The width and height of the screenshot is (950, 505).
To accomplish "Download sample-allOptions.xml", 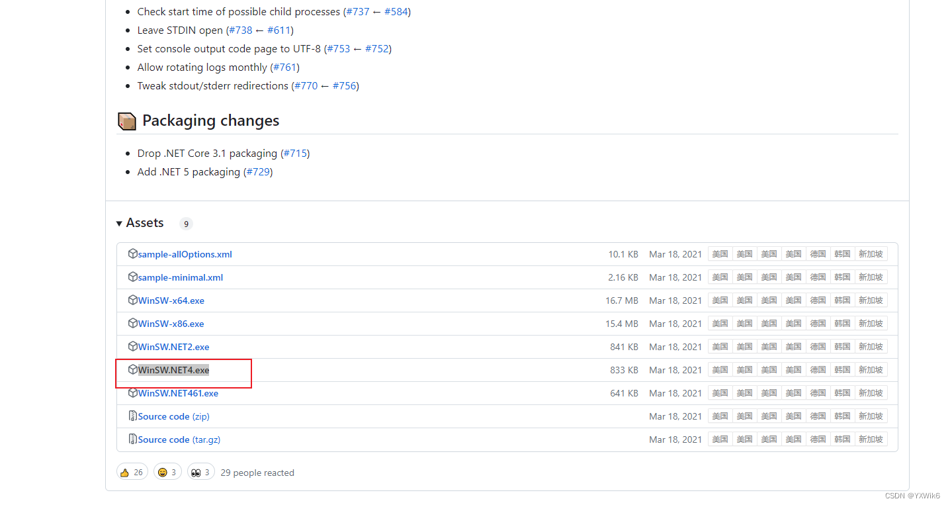I will [185, 254].
